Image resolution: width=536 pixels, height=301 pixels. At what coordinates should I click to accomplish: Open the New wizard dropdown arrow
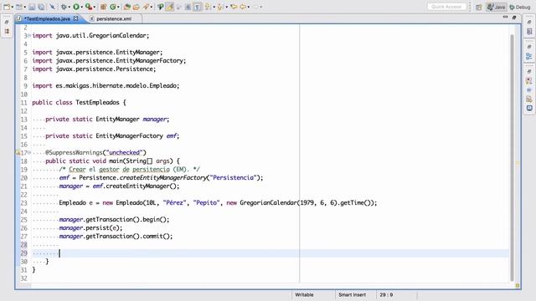coord(12,7)
